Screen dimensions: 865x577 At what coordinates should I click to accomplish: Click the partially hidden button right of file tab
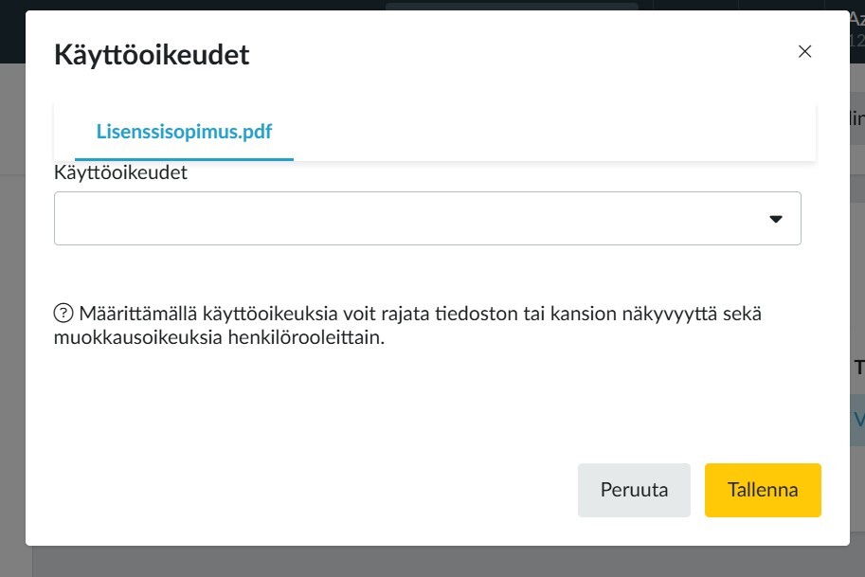pos(856,118)
